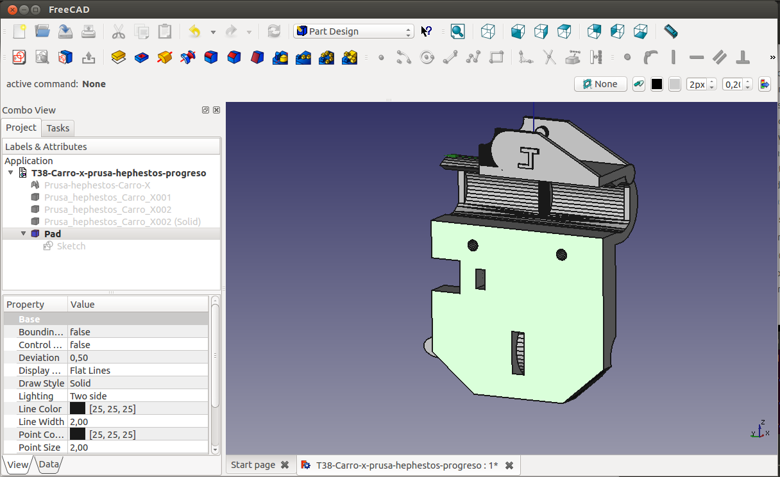
Task: Open the Data properties tab
Action: pyautogui.click(x=49, y=465)
